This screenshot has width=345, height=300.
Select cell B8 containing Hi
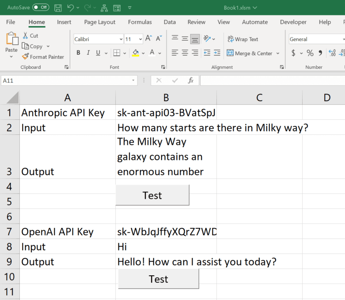[x=166, y=247]
